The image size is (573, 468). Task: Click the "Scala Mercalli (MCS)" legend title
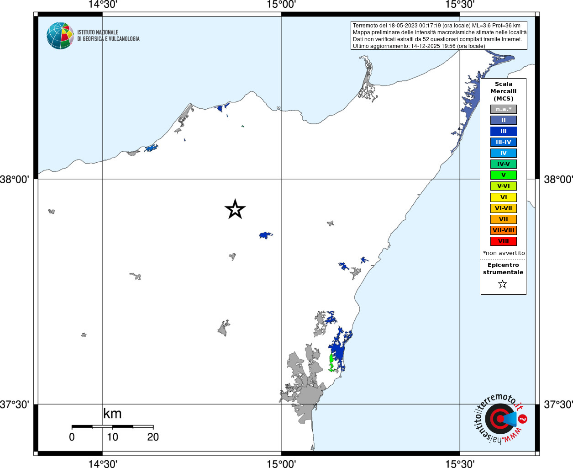pos(504,91)
